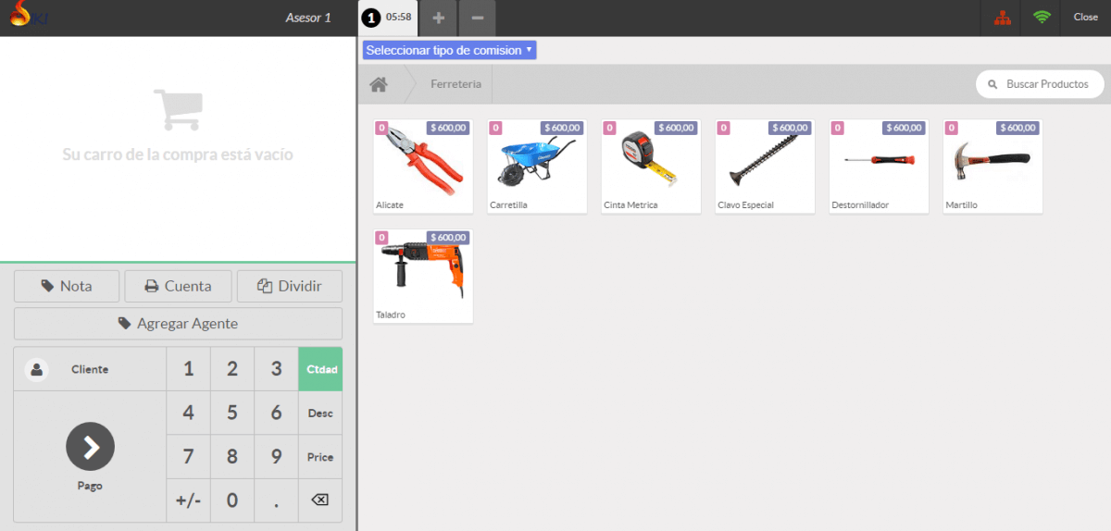Select order tab number 1
The image size is (1111, 531).
(x=387, y=18)
